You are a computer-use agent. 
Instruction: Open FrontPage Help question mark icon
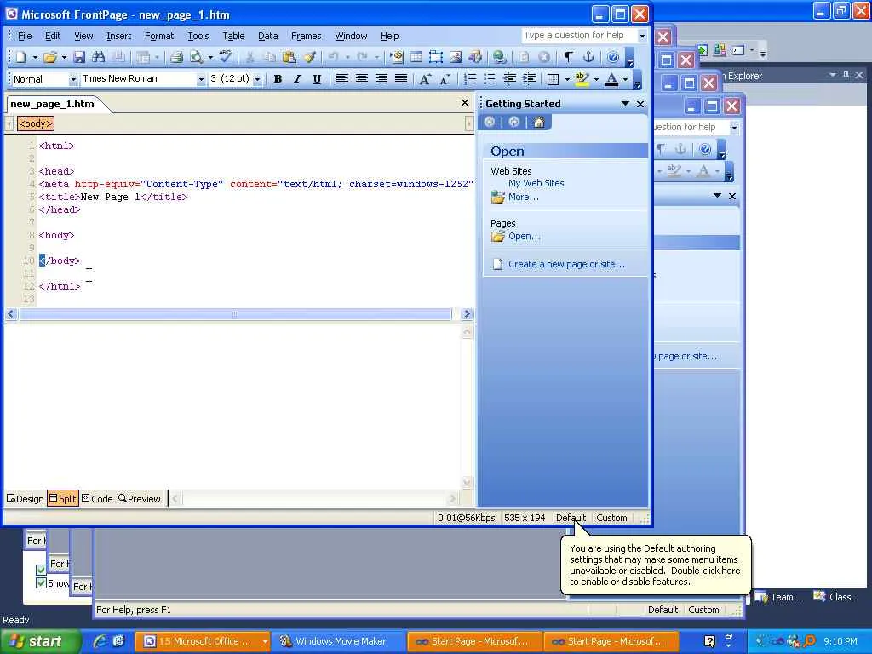point(613,57)
